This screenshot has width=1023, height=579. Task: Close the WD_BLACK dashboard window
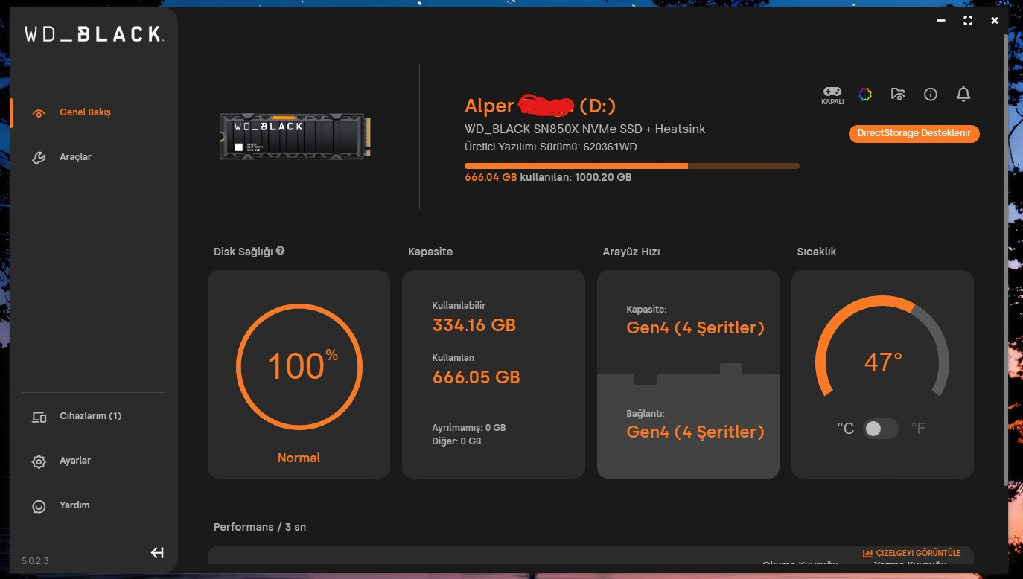tap(995, 21)
